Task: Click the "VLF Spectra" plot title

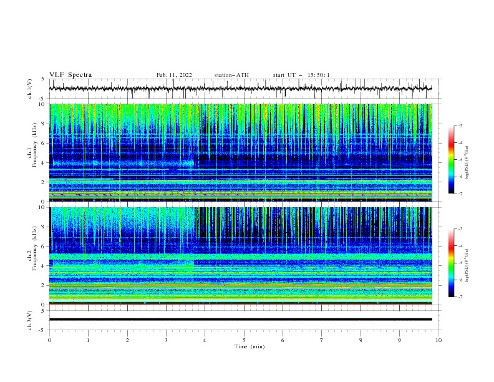Action: pyautogui.click(x=70, y=75)
